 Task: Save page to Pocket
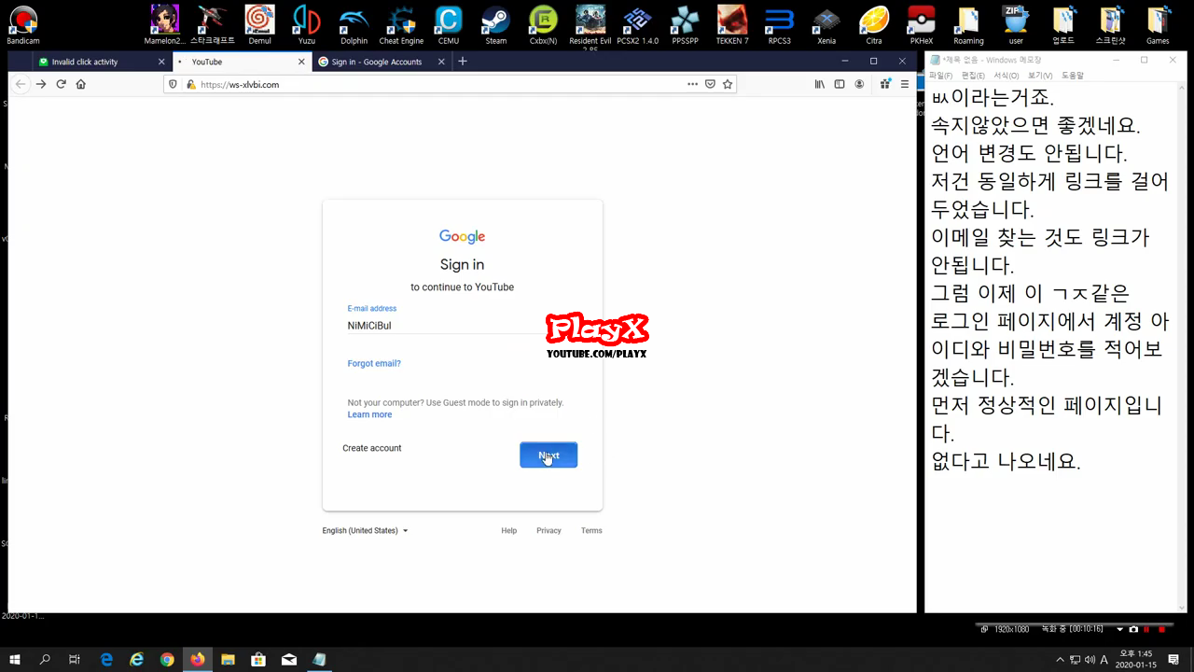click(x=710, y=84)
